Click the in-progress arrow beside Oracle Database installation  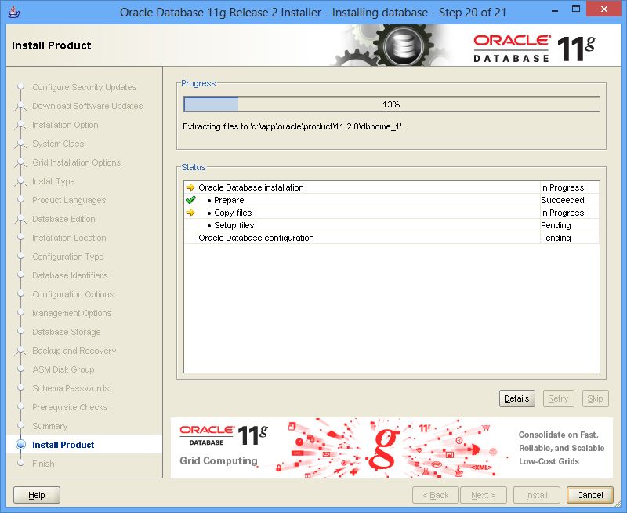(x=190, y=187)
